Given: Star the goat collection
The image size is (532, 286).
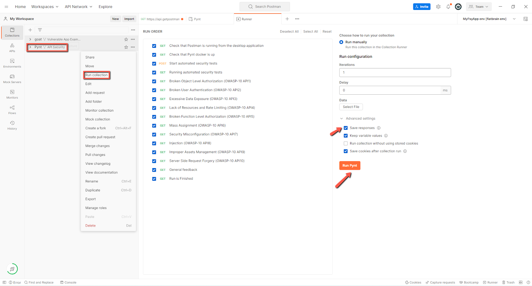Looking at the screenshot, I should click(126, 39).
